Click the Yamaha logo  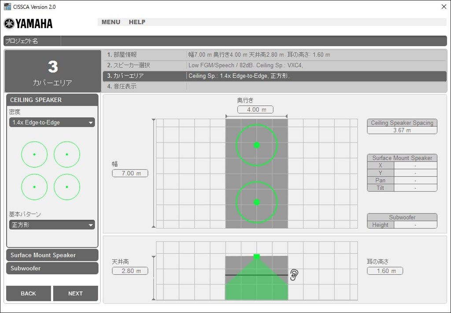pos(28,24)
